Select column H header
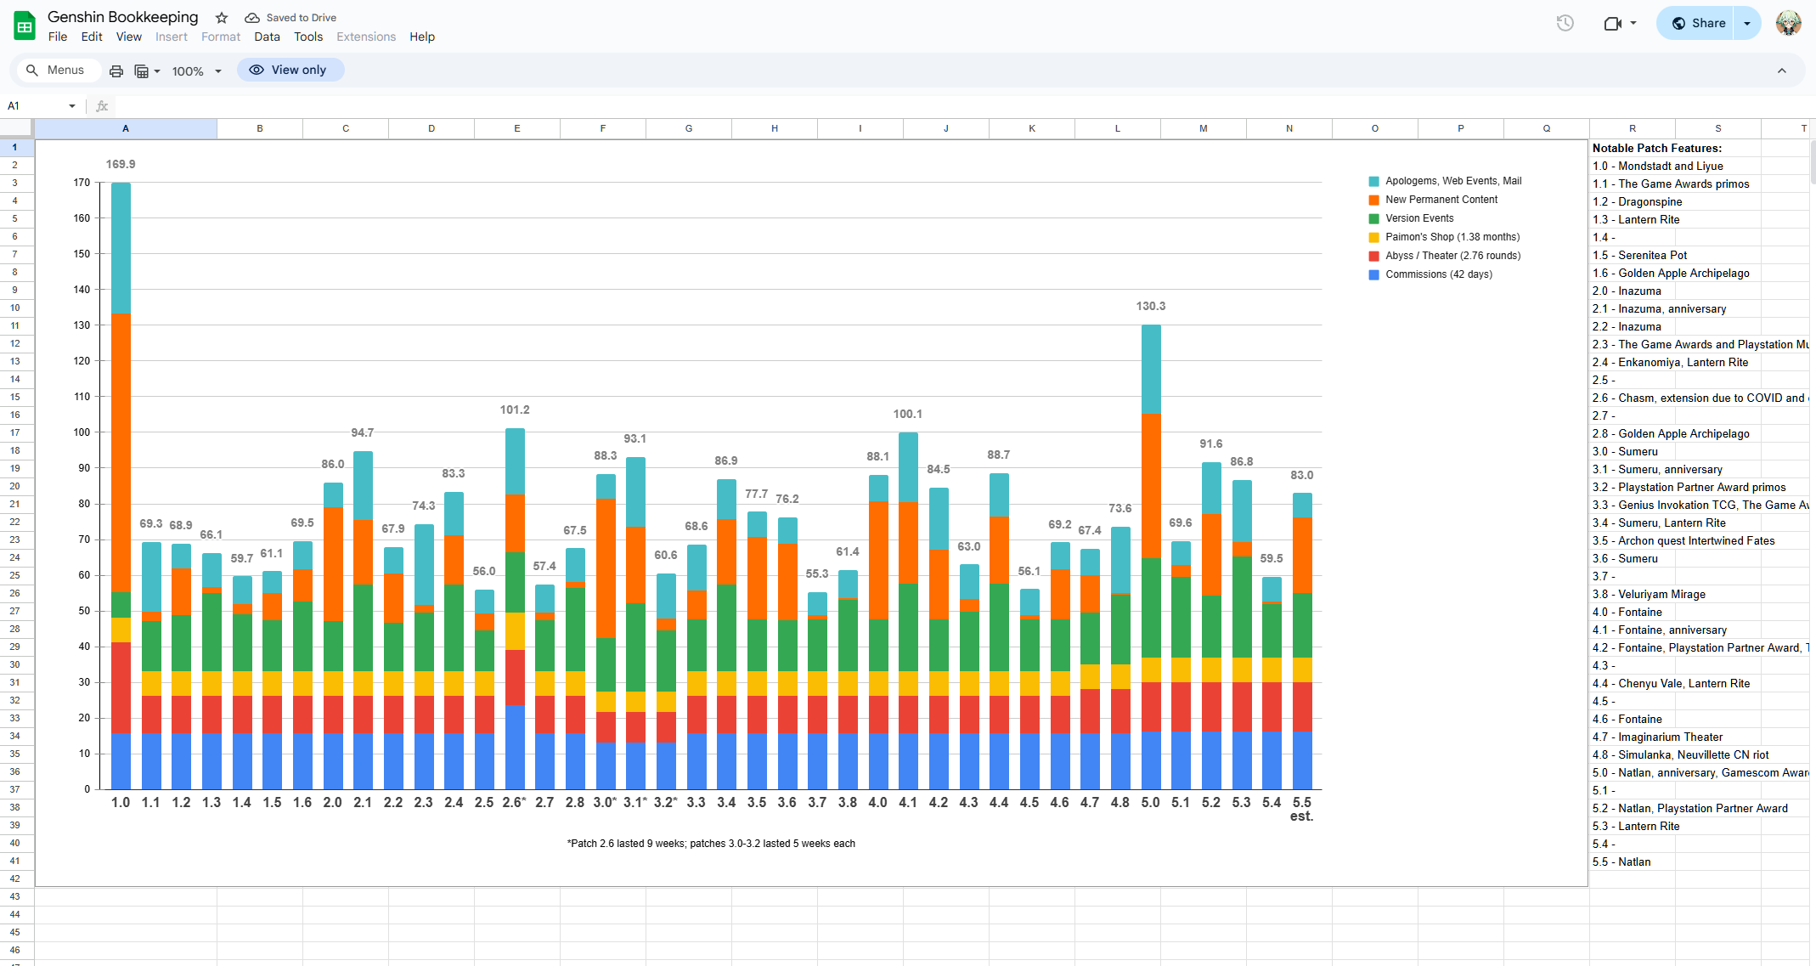 (775, 128)
